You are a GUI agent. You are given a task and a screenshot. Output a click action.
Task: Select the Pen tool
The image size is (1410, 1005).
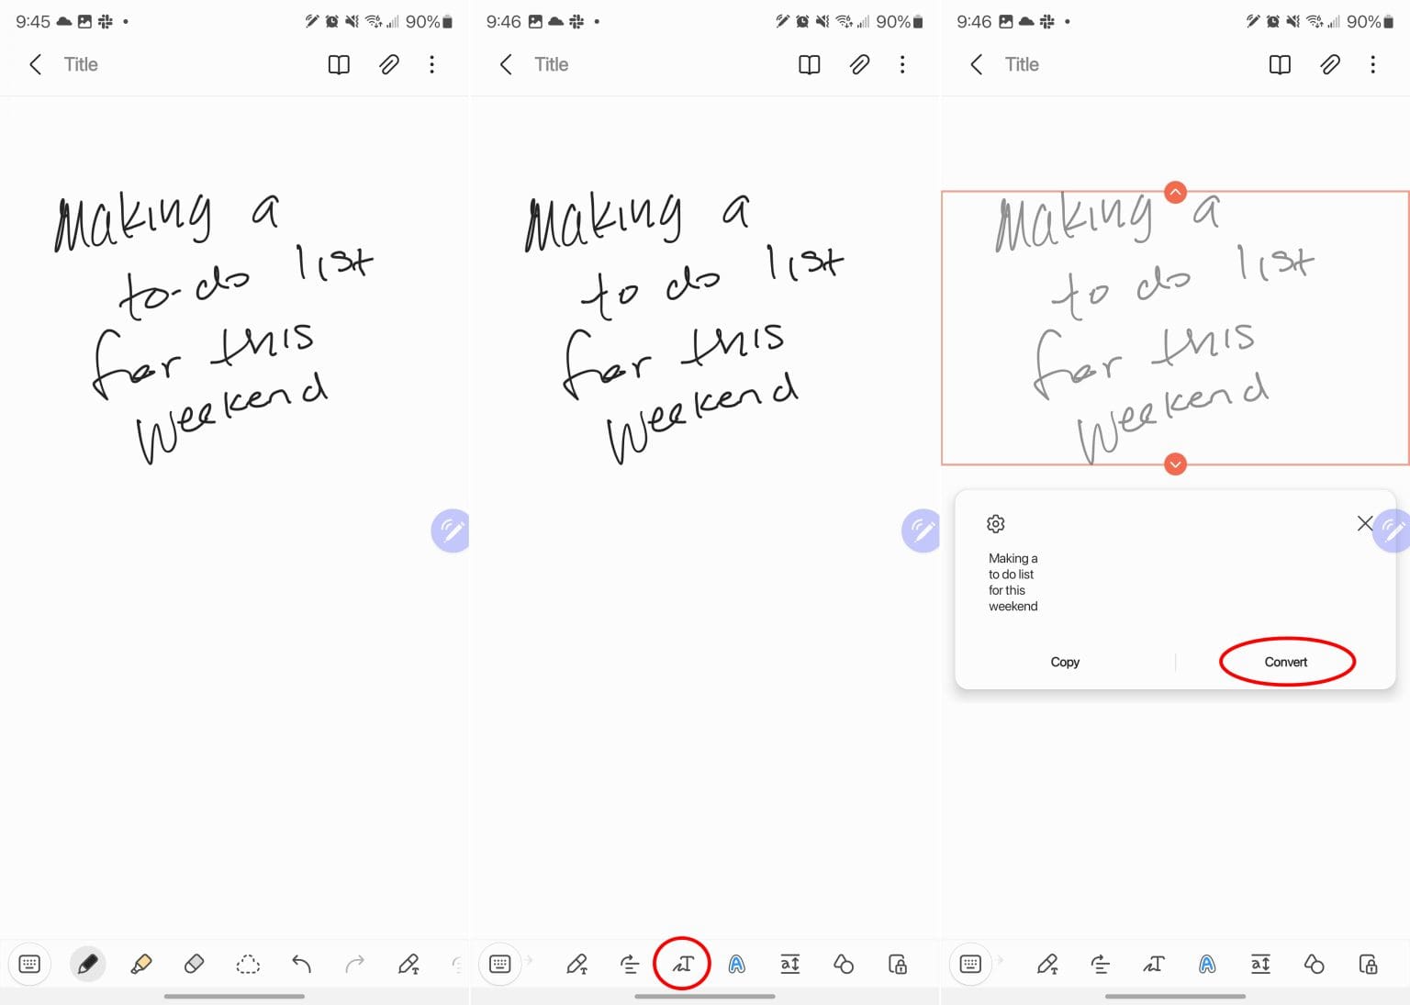(88, 964)
